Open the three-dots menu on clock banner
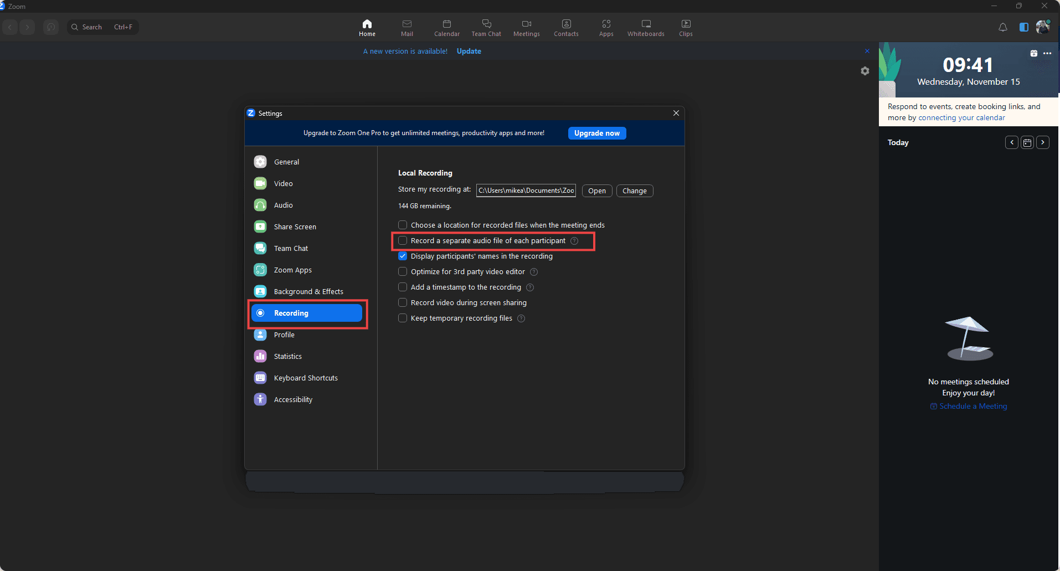The width and height of the screenshot is (1060, 571). point(1047,54)
